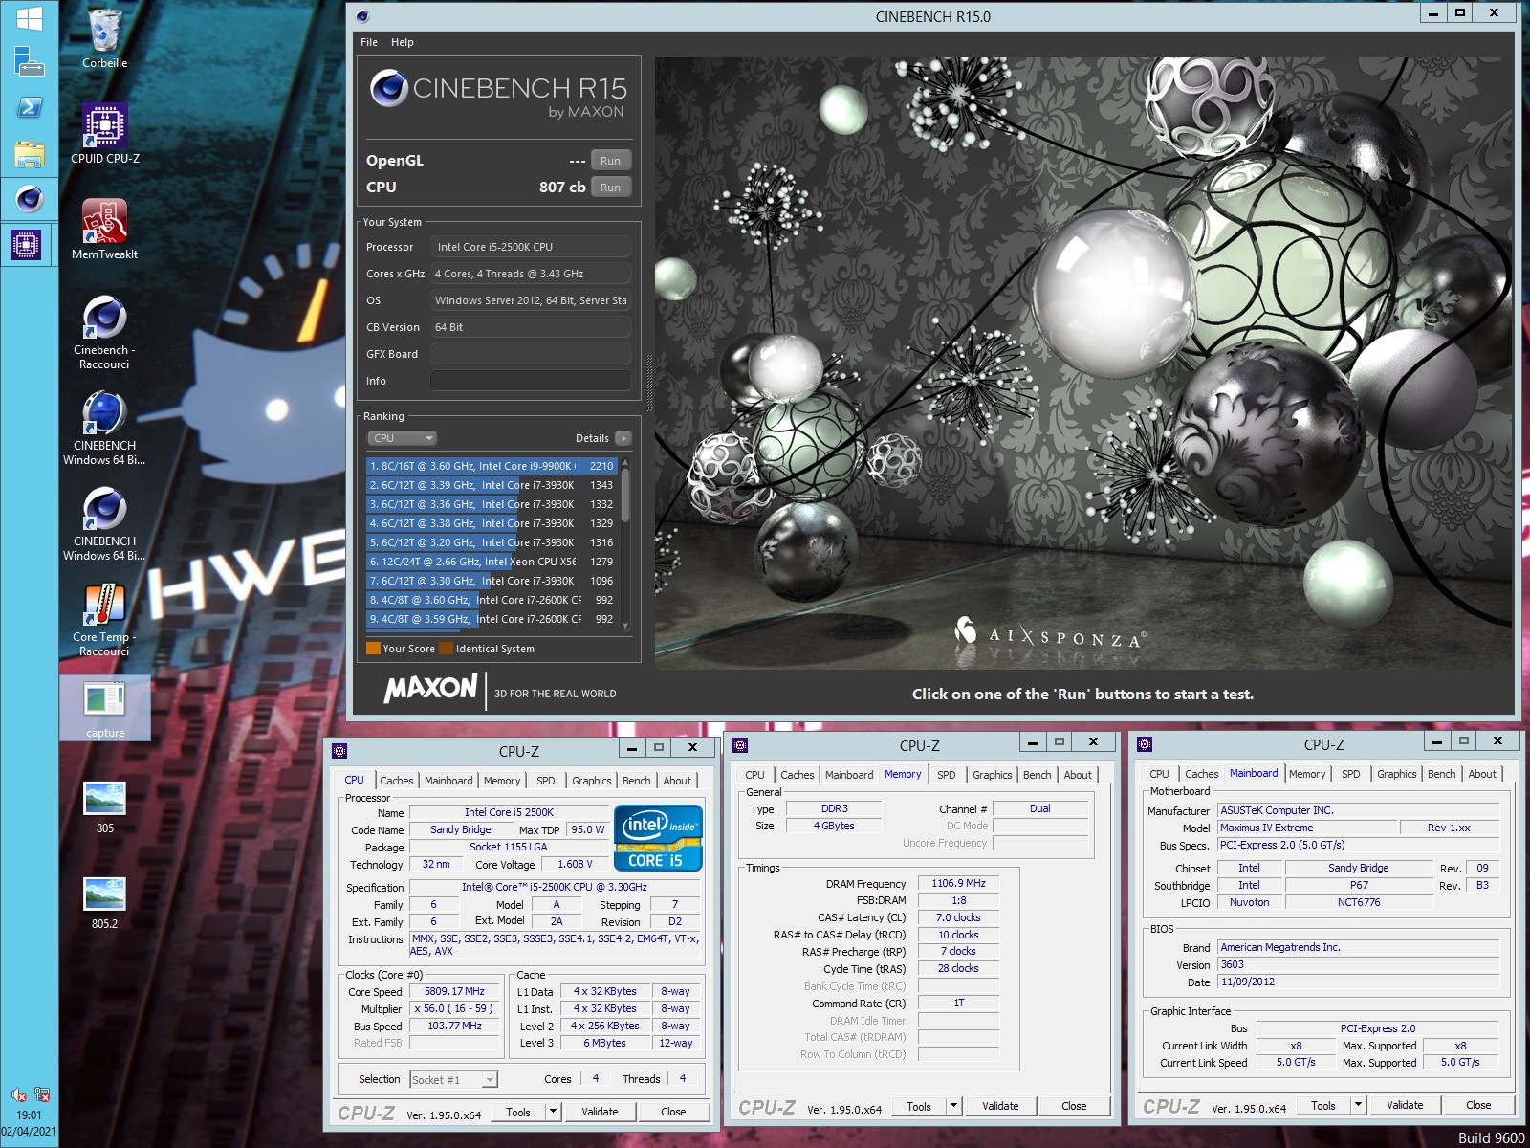
Task: Open the Cinebench - Raccourci shortcut
Action: [x=104, y=332]
